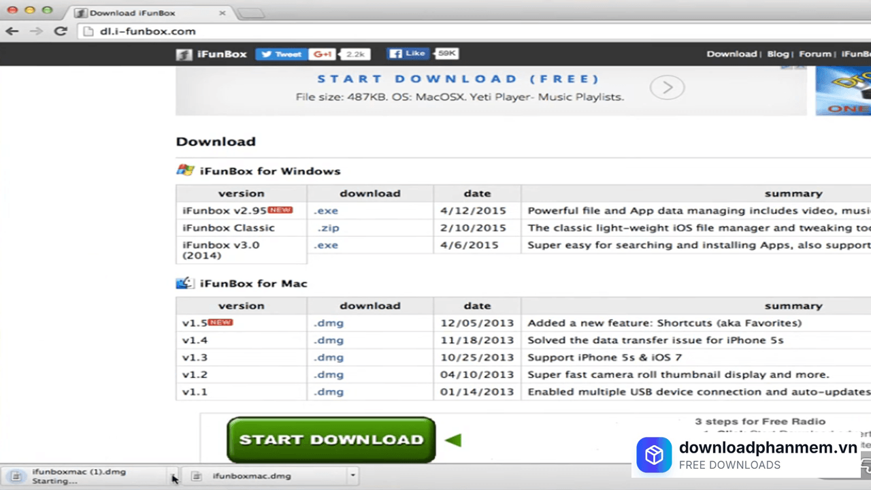Open the Forum menu link
Screen dimensions: 871x490
[x=815, y=54]
